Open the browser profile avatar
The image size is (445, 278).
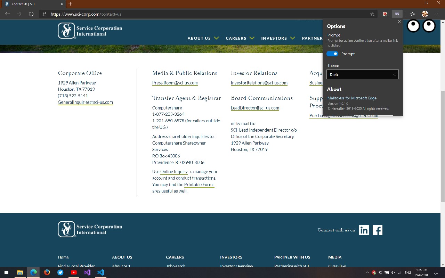tap(425, 14)
